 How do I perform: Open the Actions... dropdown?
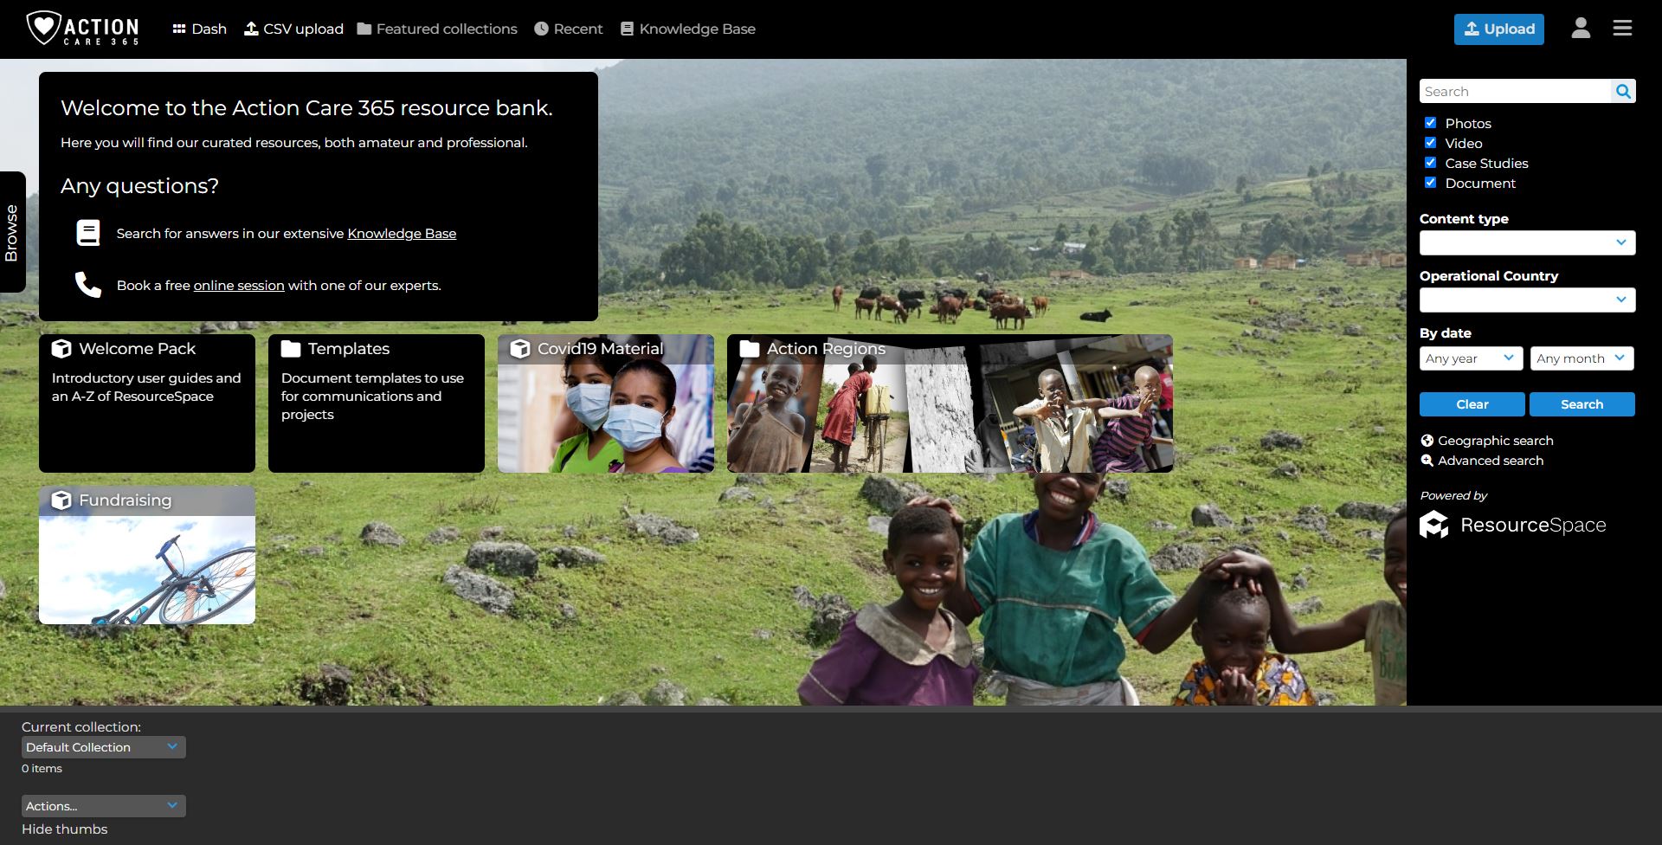coord(104,806)
